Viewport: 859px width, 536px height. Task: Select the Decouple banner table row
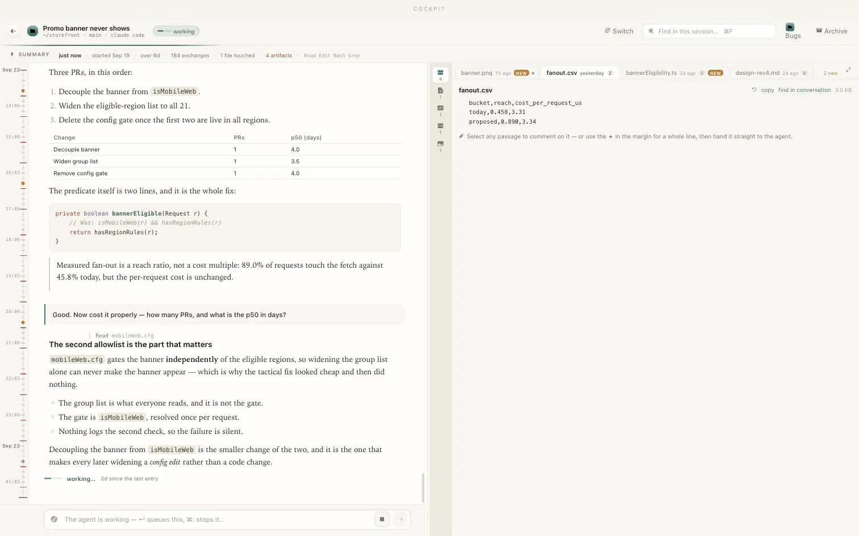[x=225, y=150]
